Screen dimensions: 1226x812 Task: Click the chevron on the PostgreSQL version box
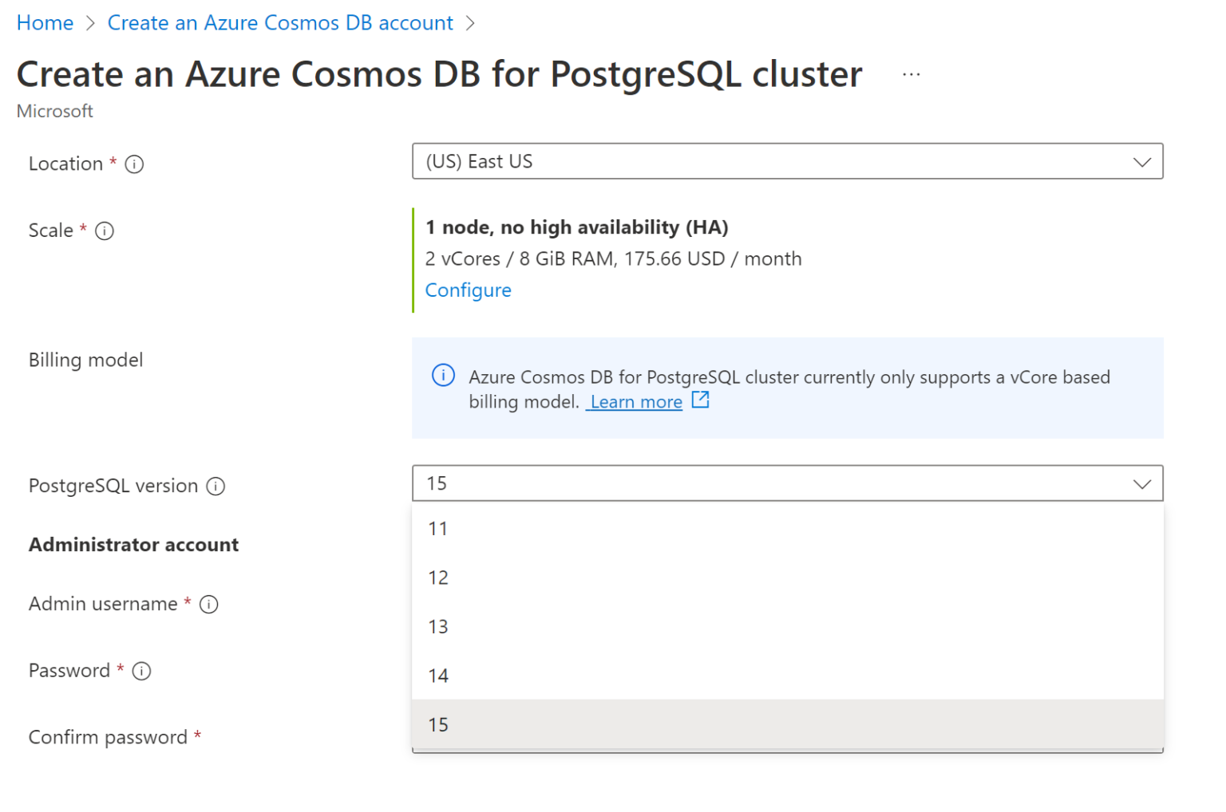coord(1142,484)
